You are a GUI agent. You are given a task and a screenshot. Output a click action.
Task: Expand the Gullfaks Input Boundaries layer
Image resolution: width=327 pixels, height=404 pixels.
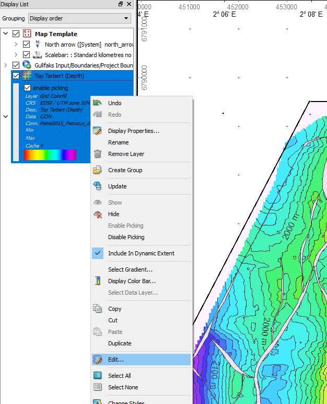coord(6,65)
